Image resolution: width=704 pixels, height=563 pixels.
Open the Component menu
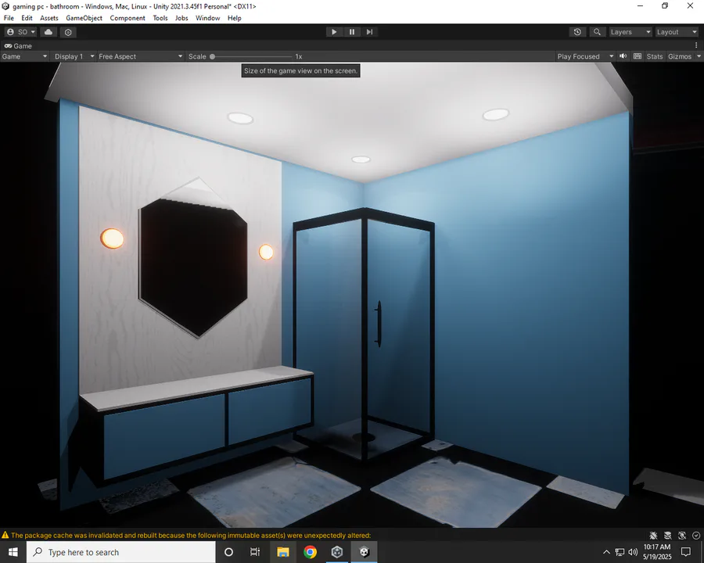[x=128, y=18]
